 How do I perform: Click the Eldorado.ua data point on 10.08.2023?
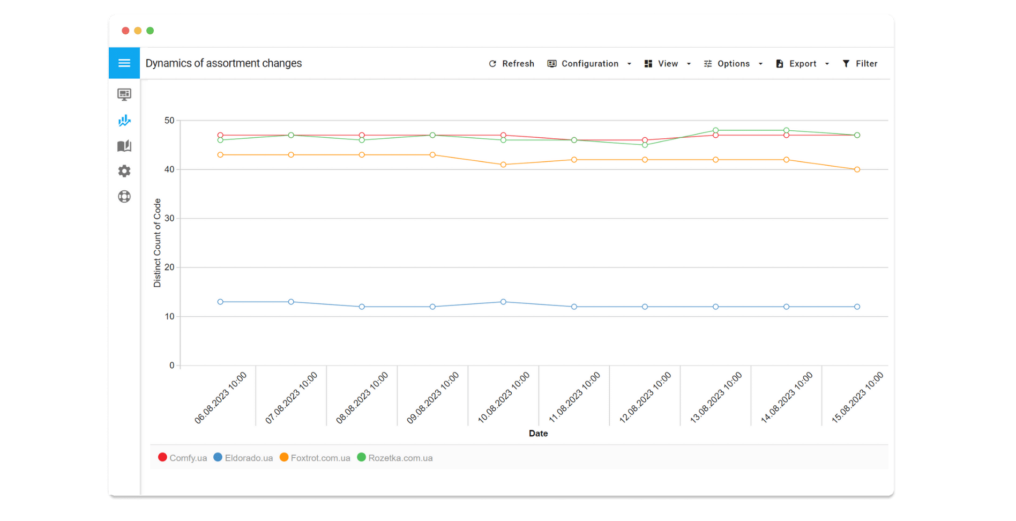click(x=503, y=302)
